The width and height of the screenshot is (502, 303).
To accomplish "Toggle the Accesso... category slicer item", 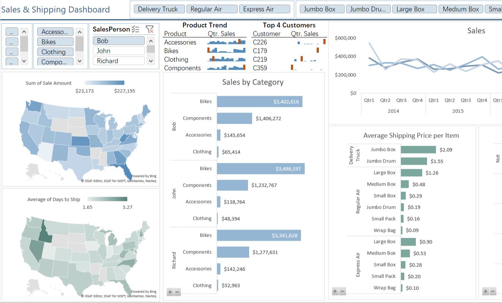I will [x=55, y=32].
